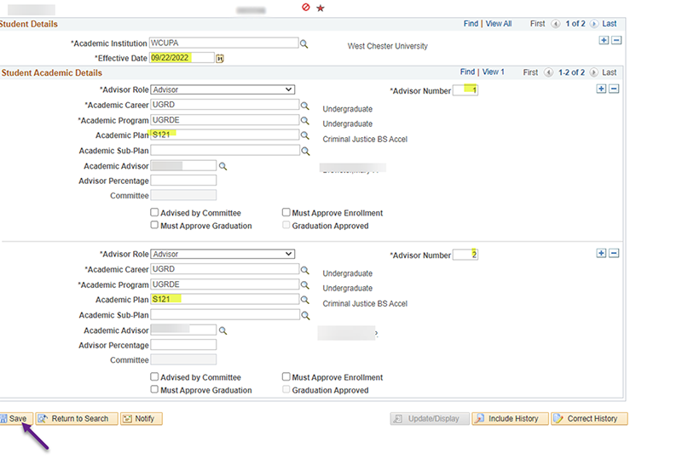Open the Effective Date calendar picker
The height and width of the screenshot is (465, 682).
coord(220,58)
